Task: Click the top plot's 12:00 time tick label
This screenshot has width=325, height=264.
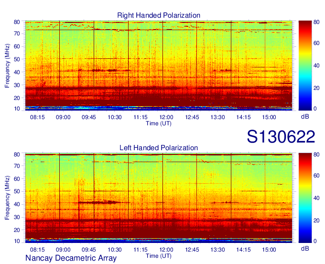Action: coord(166,117)
